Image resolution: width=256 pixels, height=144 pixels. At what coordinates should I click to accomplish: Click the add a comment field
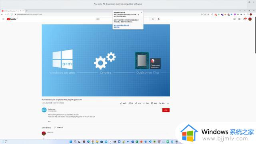(108, 132)
